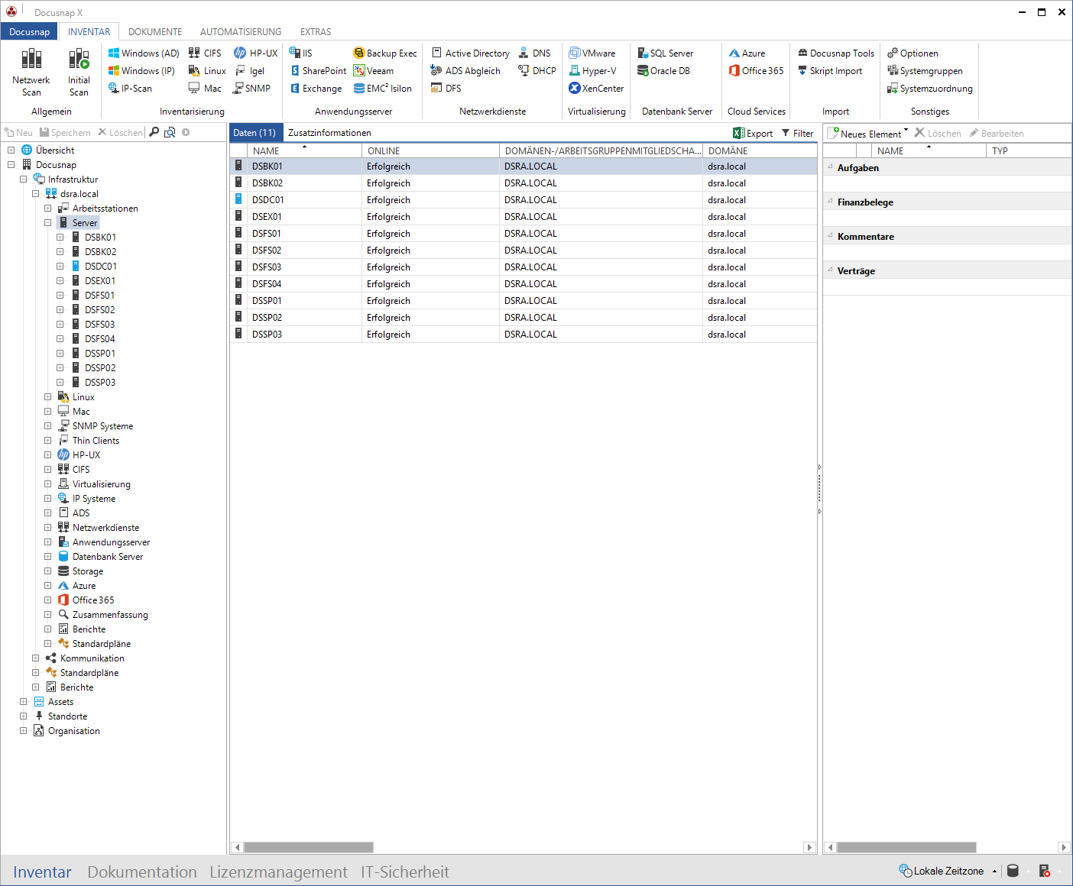1073x886 pixels.
Task: Click Neues Element dropdown
Action: point(868,133)
